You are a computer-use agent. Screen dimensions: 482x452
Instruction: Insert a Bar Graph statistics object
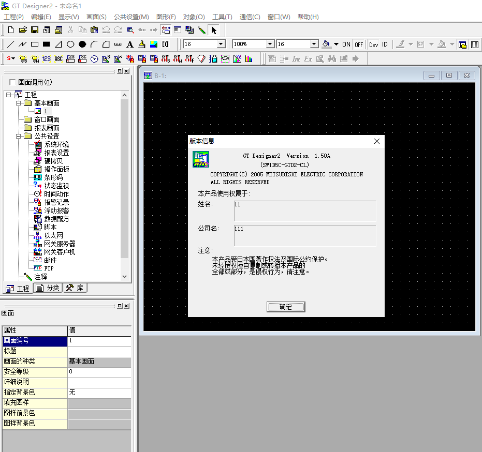point(249,58)
